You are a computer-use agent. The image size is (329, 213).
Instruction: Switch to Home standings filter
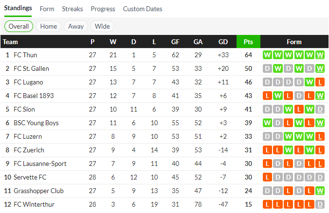click(49, 26)
